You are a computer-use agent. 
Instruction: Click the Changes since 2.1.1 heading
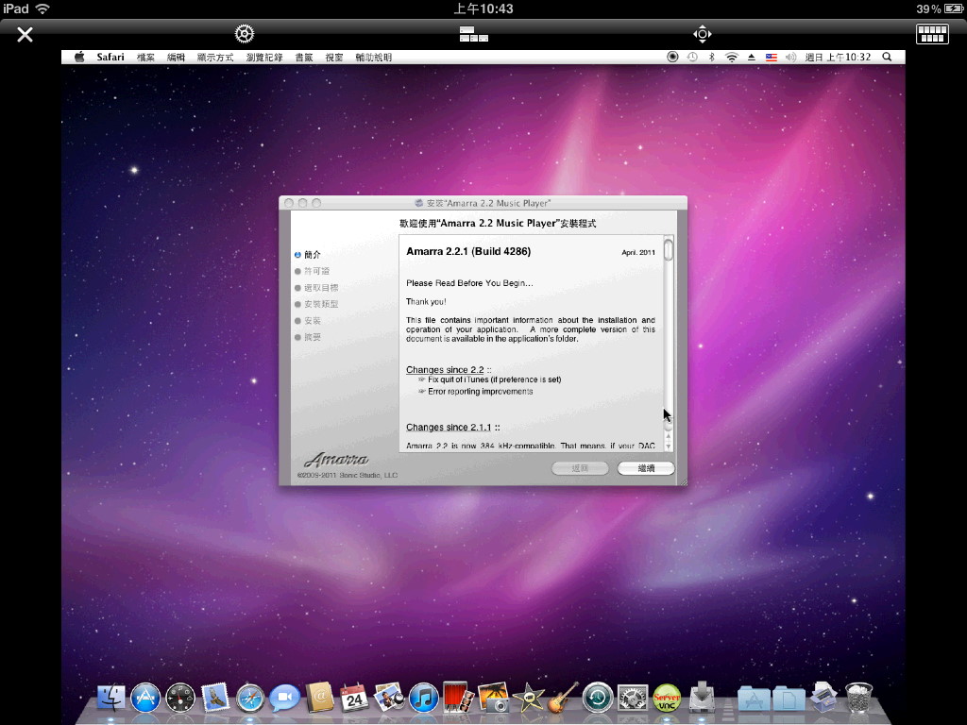point(449,428)
